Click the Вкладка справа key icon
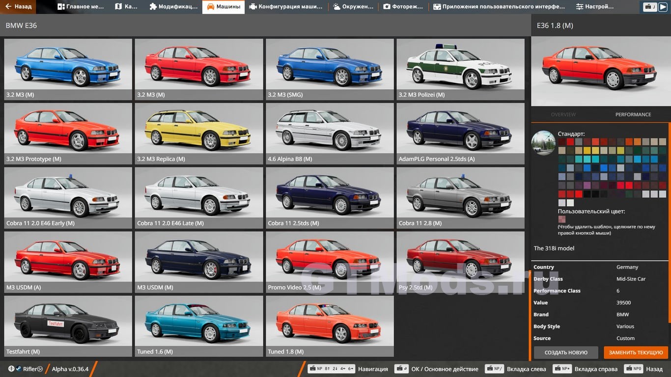 (562, 369)
